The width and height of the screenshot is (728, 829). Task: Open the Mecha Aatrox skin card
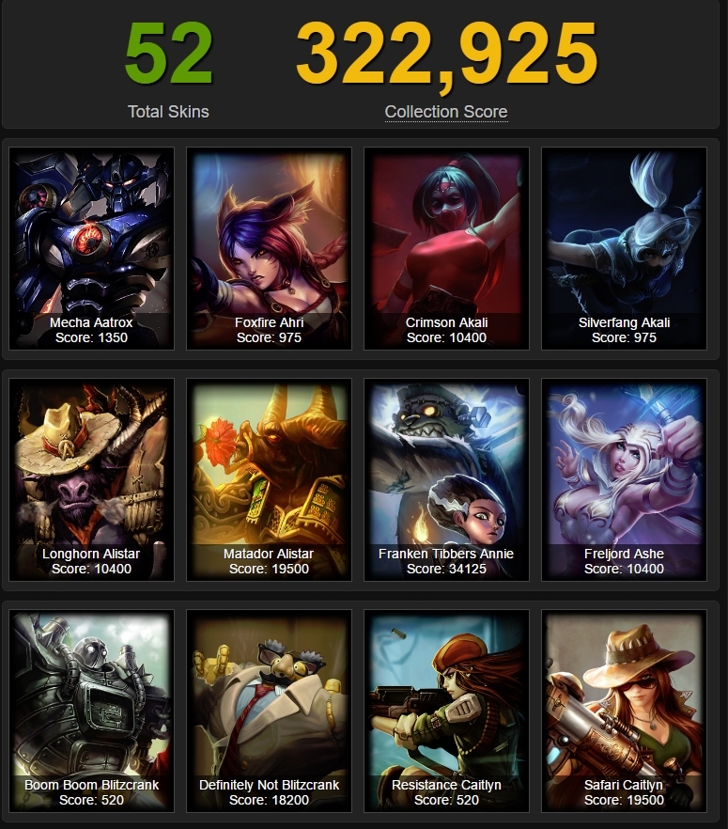tap(91, 248)
